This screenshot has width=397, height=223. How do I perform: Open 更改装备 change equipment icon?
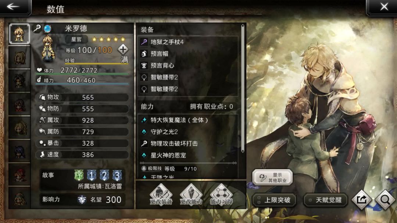point(161,194)
